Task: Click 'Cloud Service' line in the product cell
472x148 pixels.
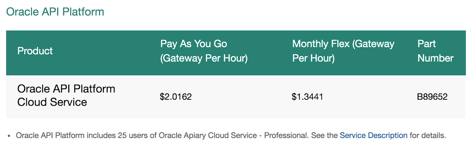Action: 52,102
